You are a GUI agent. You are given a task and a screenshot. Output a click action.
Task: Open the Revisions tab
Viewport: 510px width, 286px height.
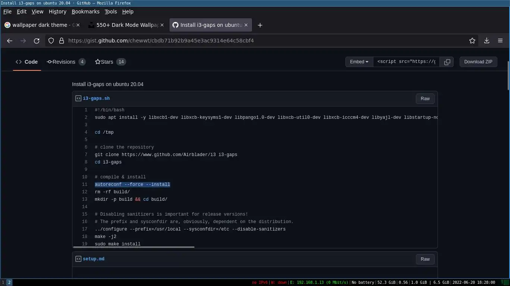click(x=66, y=62)
